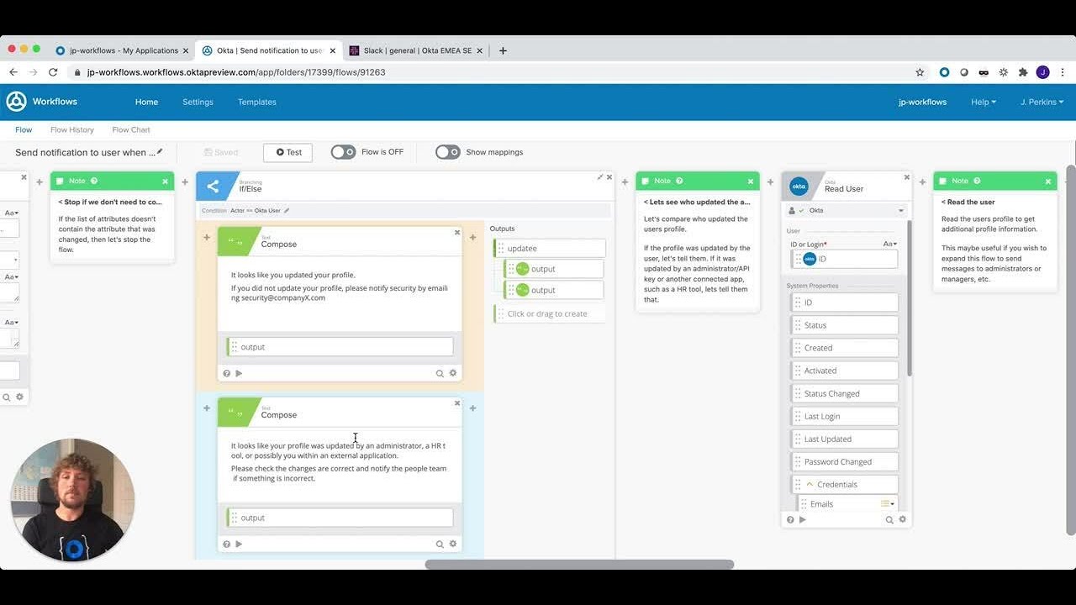1076x605 pixels.
Task: Open settings gear on second Compose card
Action: [453, 544]
